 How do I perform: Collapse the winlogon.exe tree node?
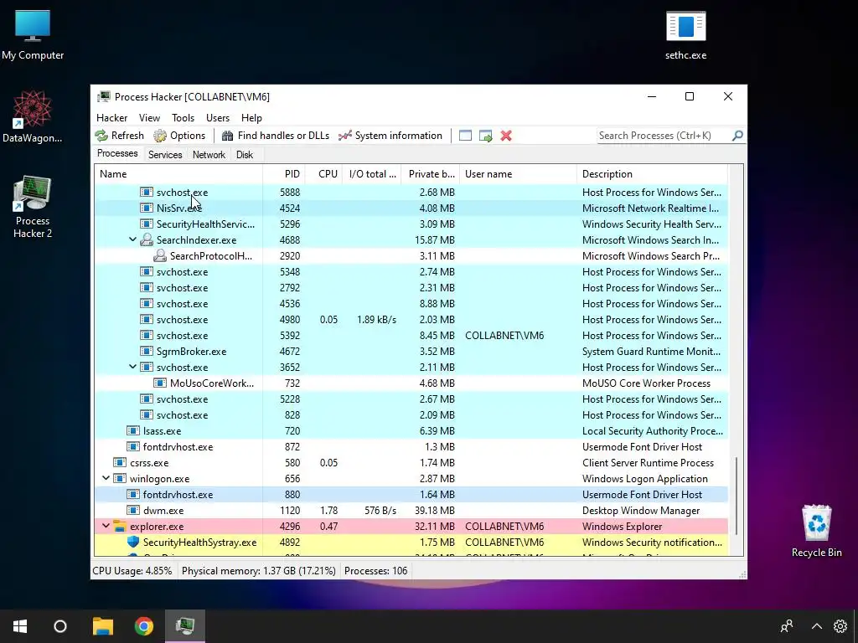(x=106, y=478)
